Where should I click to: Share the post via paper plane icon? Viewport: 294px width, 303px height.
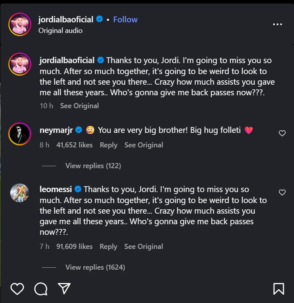tap(64, 288)
